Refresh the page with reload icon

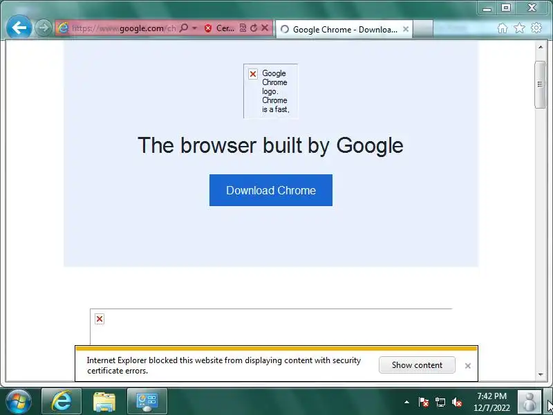coord(254,28)
